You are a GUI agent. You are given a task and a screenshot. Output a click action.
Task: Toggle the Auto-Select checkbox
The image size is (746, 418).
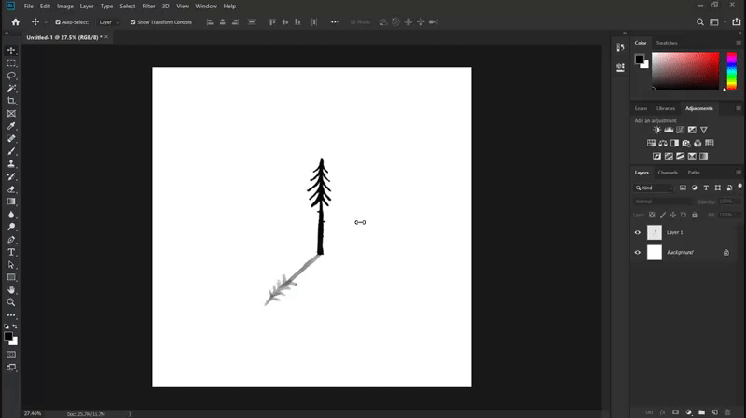tap(58, 21)
